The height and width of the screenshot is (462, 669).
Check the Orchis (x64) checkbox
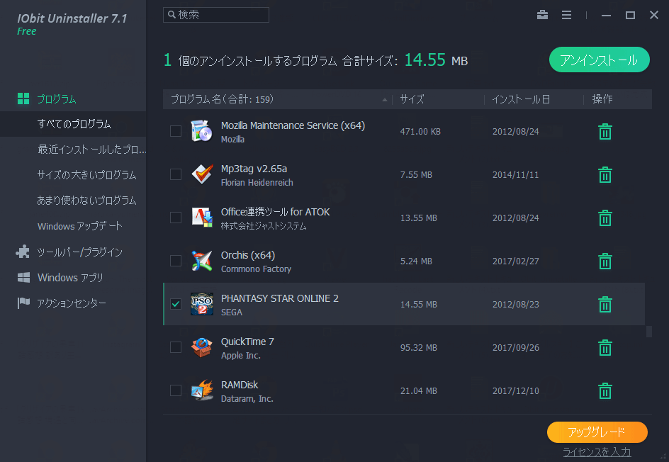175,261
